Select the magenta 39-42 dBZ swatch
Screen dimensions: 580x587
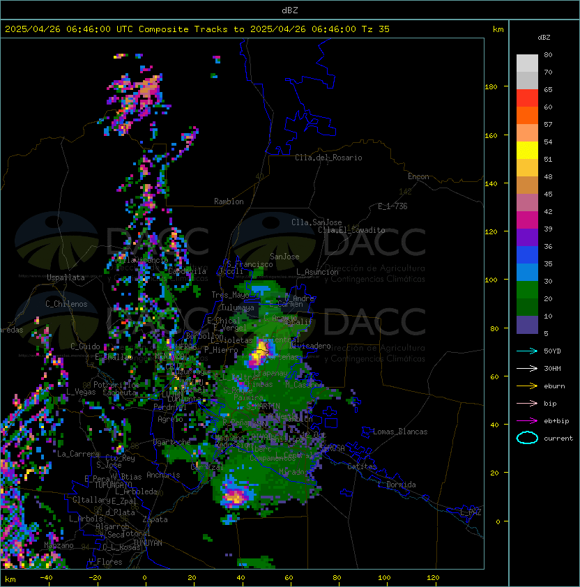(x=527, y=220)
